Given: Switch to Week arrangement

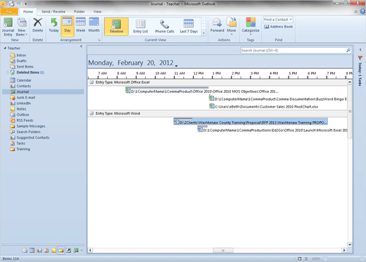Looking at the screenshot, I should pos(80,25).
